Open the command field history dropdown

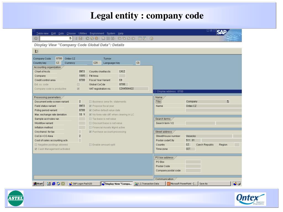pos(70,38)
